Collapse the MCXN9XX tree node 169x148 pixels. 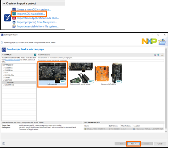(3, 80)
